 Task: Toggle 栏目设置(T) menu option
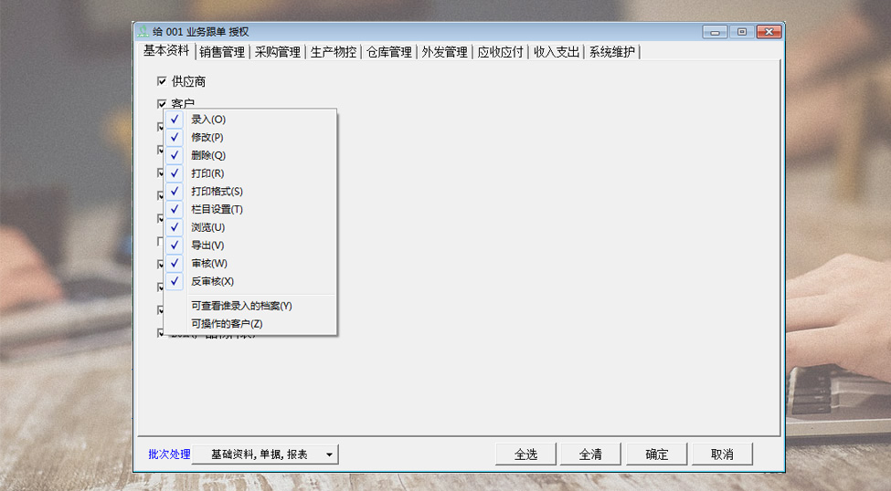217,209
